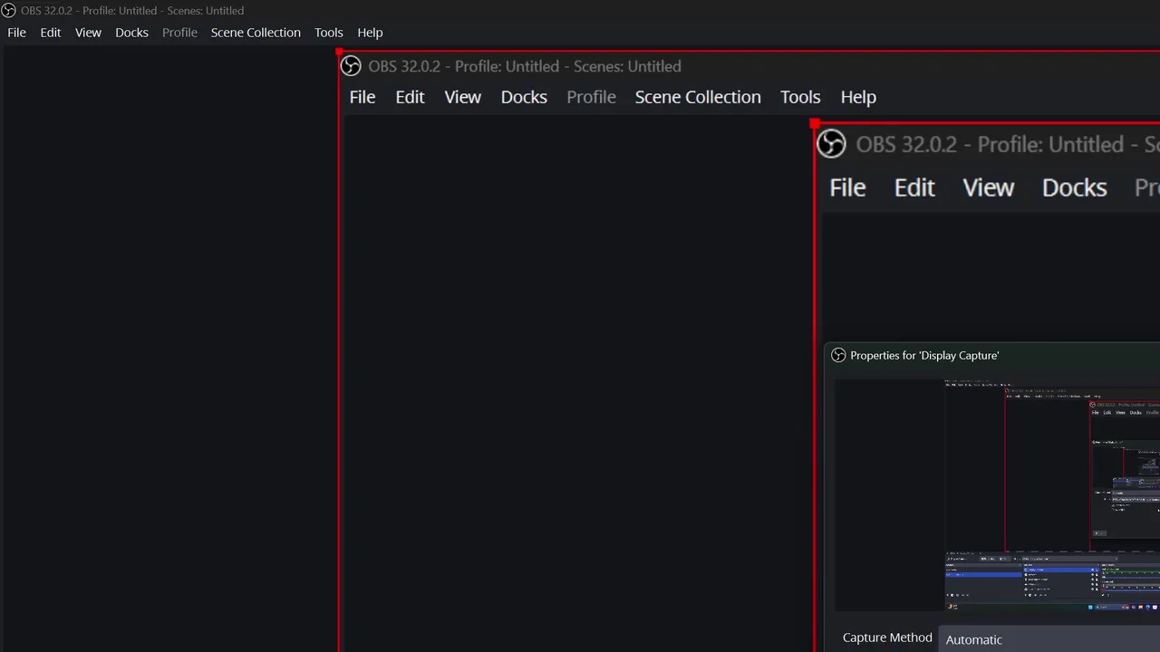Open the Edit menu in the topmost menu bar
Image resolution: width=1160 pixels, height=652 pixels.
click(x=51, y=33)
